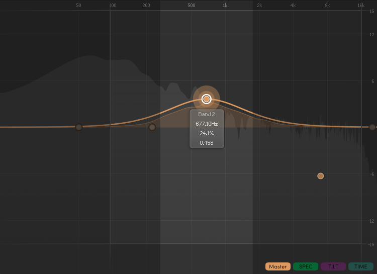
Task: Click the 12 dB gain scale label
Action: pyautogui.click(x=371, y=35)
